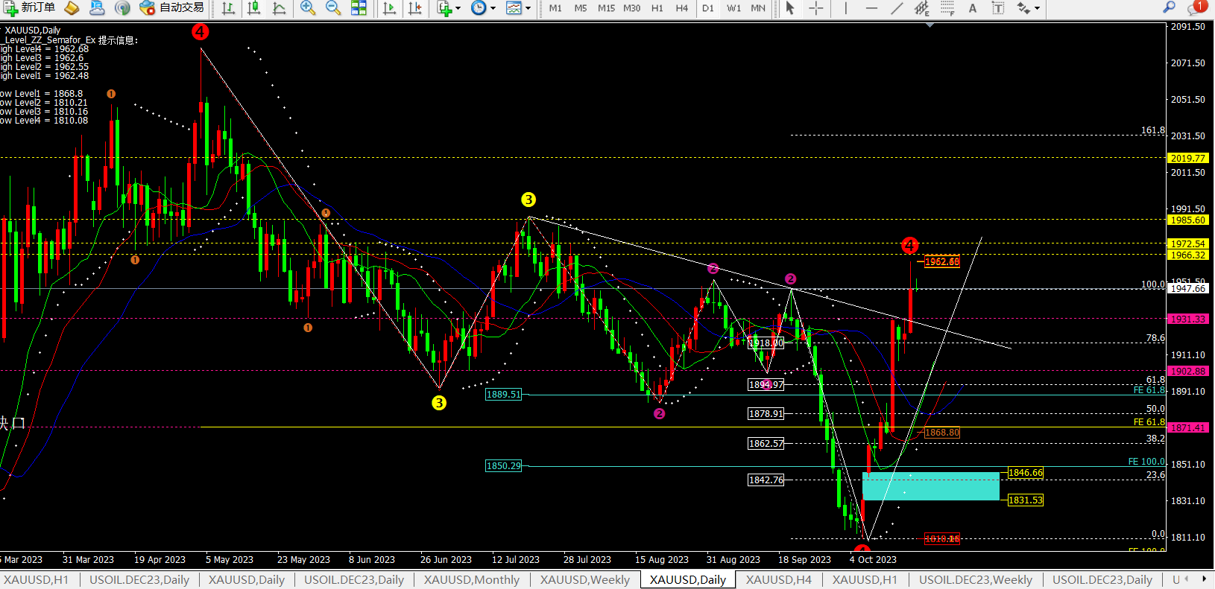The height and width of the screenshot is (589, 1215).
Task: Switch to the XAUUSD,Weekly chart tab
Action: point(584,579)
